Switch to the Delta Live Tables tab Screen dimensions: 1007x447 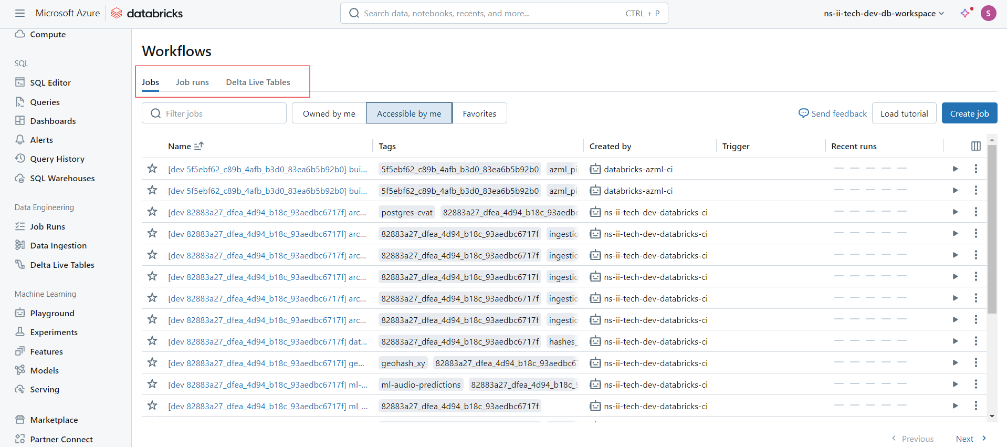[258, 82]
